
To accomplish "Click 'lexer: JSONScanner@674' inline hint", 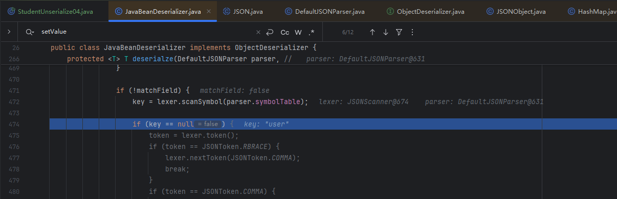I will 364,102.
